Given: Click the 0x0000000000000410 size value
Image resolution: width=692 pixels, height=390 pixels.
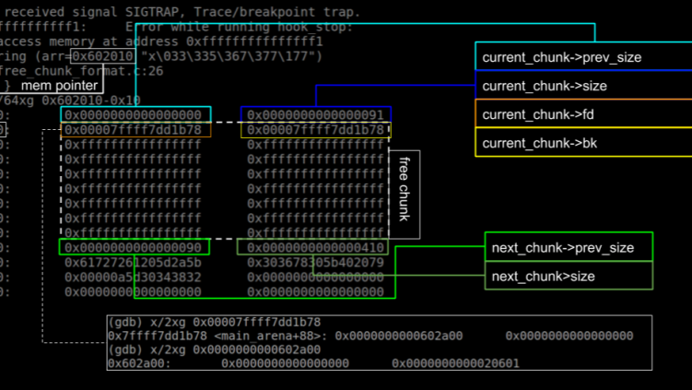Looking at the screenshot, I should coord(315,247).
